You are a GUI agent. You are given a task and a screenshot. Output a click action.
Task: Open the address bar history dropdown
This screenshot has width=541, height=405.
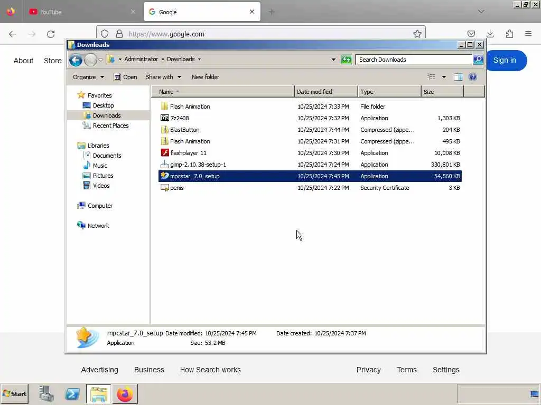tap(333, 60)
